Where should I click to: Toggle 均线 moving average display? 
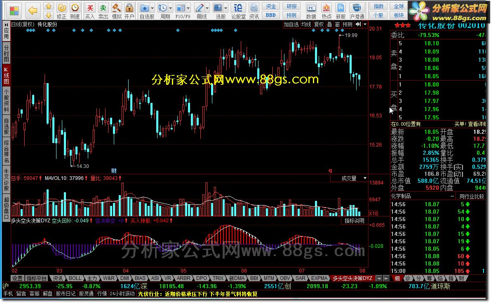pos(306,24)
